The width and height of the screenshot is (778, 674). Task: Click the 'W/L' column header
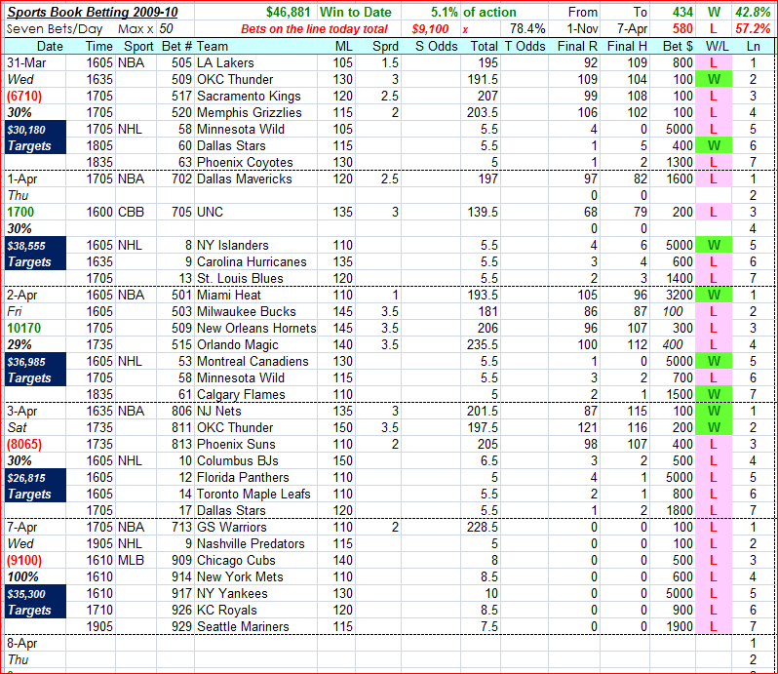717,46
